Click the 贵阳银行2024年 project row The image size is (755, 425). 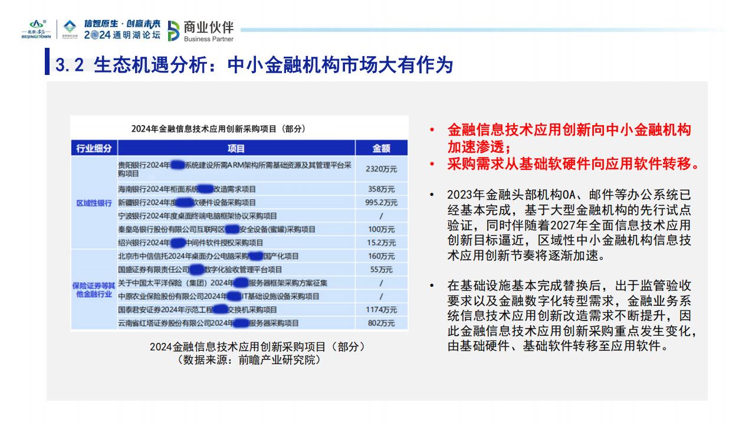236,169
